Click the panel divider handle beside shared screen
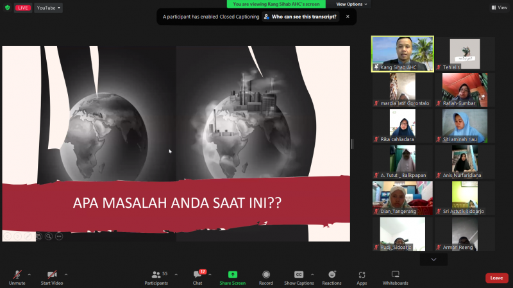Viewport: 513px width, 288px height. click(x=352, y=144)
